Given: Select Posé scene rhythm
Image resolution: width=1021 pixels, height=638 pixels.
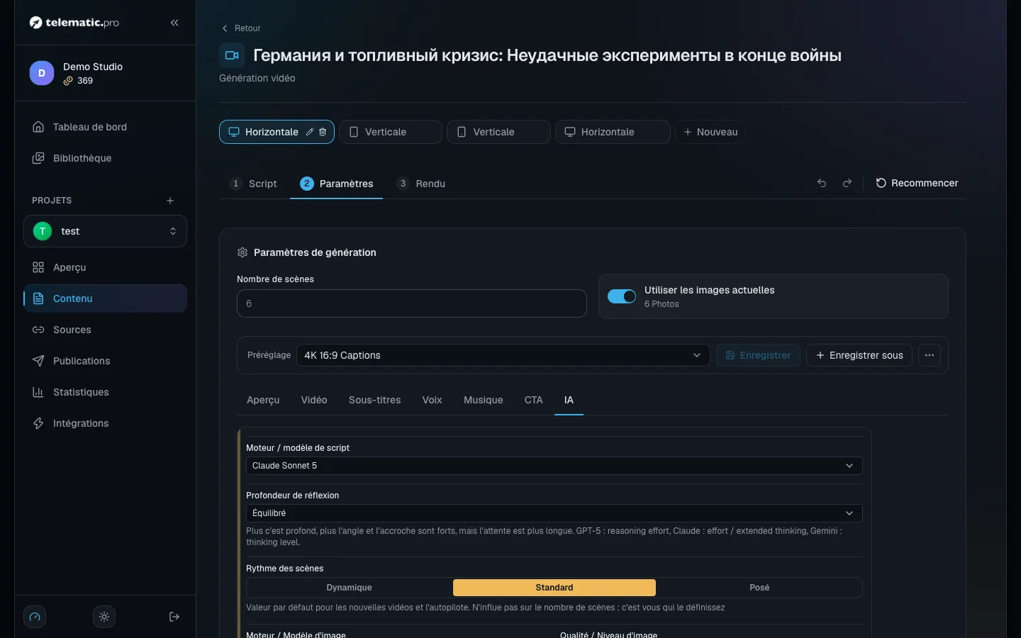Looking at the screenshot, I should click(x=759, y=588).
